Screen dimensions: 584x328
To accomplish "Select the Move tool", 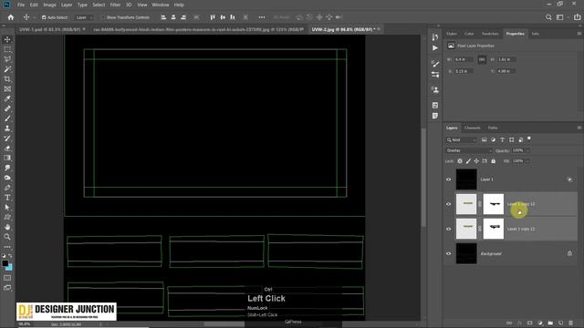I will pyautogui.click(x=7, y=39).
